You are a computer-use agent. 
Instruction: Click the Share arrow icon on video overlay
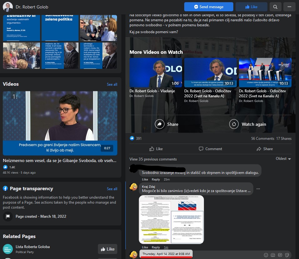160,124
